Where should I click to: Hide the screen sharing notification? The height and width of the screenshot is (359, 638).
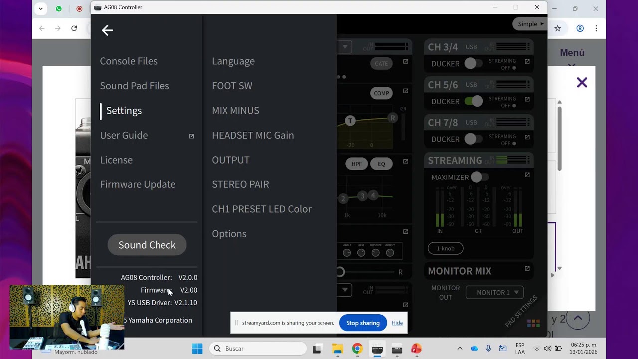[397, 323]
